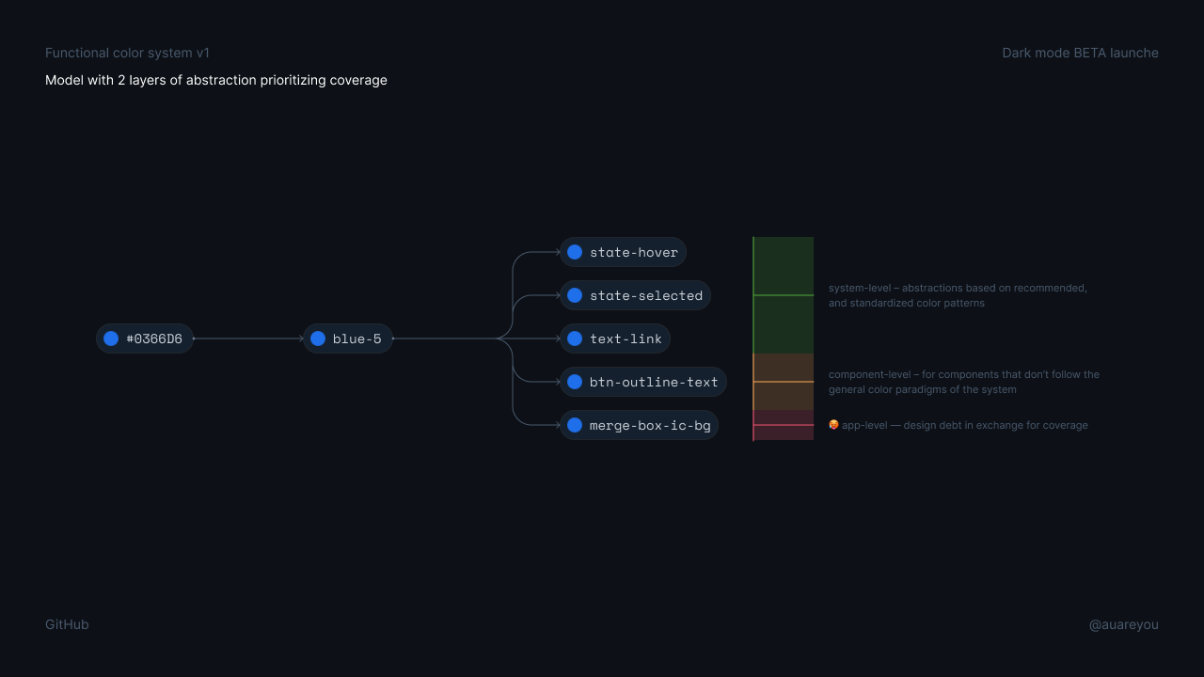Click the blue dot icon on btn-outline-text
The height and width of the screenshot is (677, 1204).
[x=575, y=382]
